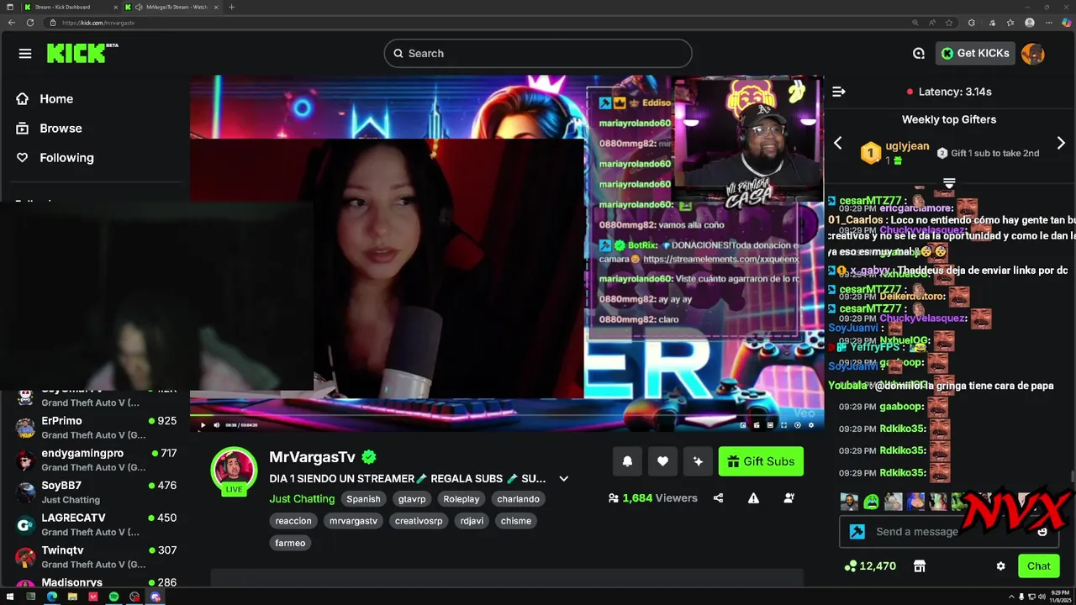Open video player settings gear
1076x605 pixels.
(811, 425)
